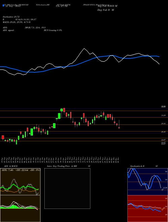168x222 pixels.
Task: Click the 28.88 price axis label
Action: tap(163, 123)
